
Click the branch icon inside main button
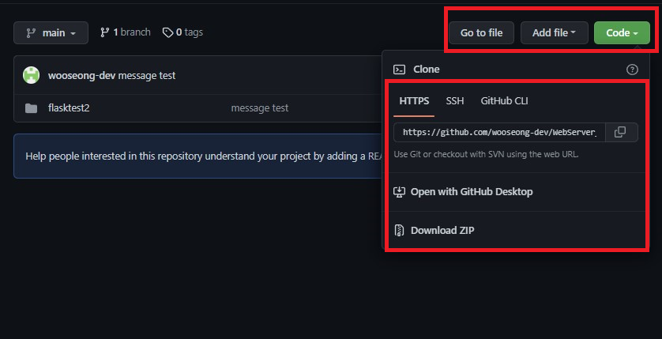32,32
